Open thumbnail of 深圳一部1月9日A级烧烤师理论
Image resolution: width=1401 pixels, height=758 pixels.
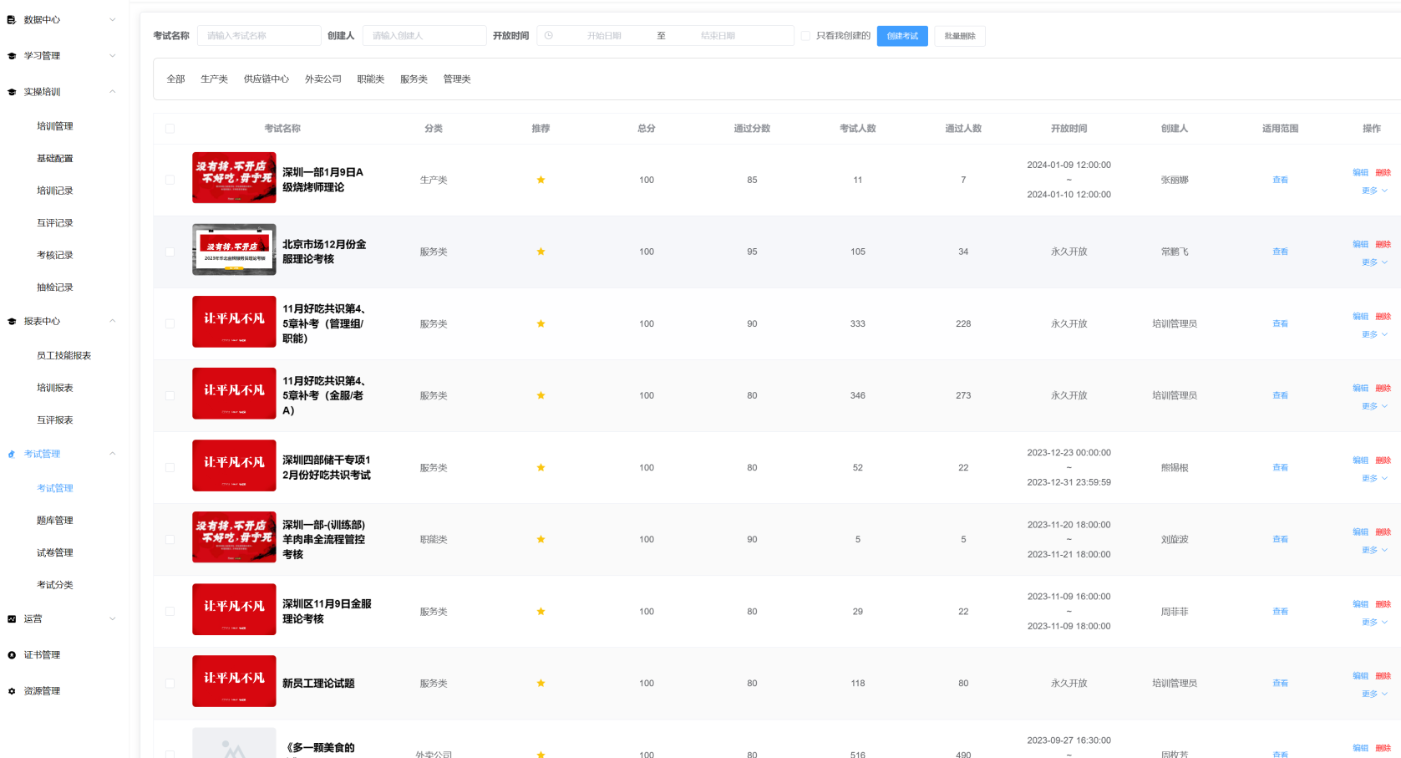234,178
